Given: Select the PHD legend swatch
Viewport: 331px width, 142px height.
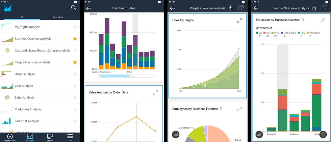Looking at the screenshot, I should [273, 33].
